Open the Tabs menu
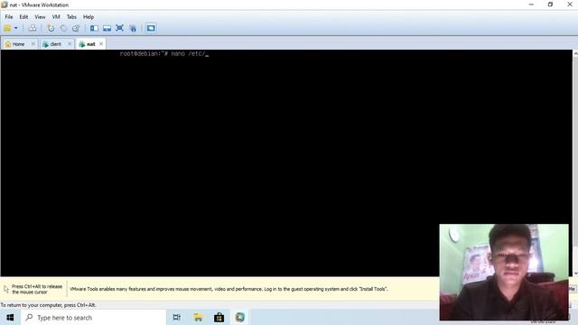This screenshot has height=325, width=578. pyautogui.click(x=71, y=17)
